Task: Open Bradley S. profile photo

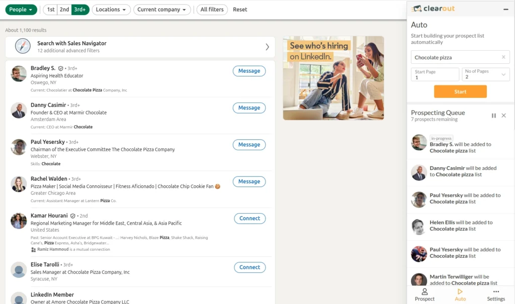Action: [19, 74]
